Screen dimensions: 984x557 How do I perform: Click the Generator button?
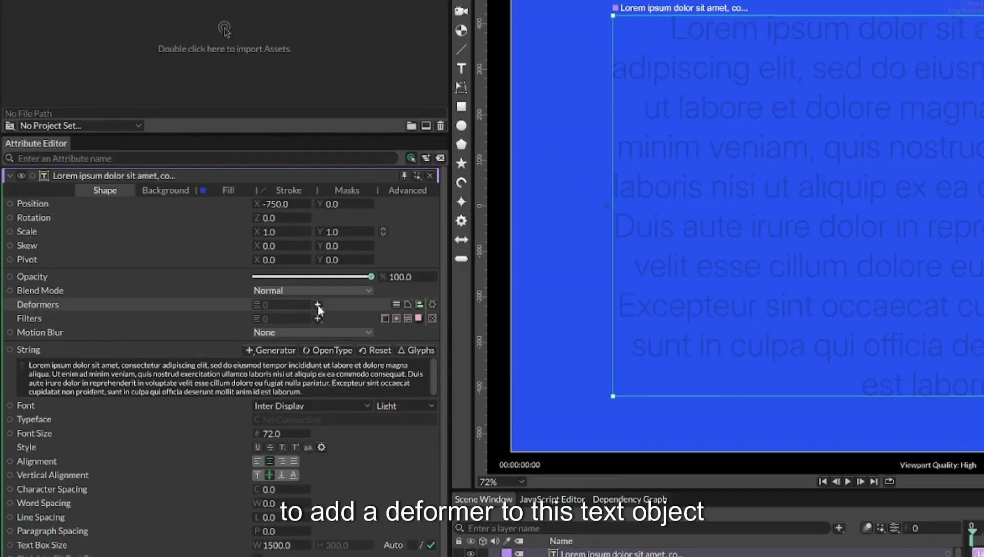click(x=271, y=350)
